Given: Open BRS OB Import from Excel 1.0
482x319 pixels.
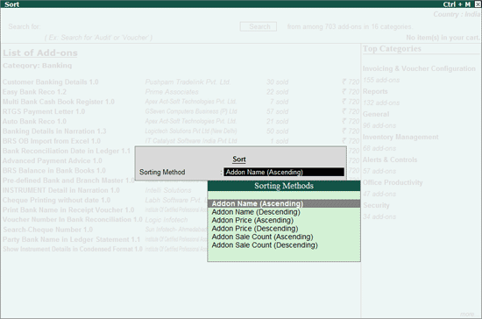Looking at the screenshot, I should pyautogui.click(x=52, y=141).
